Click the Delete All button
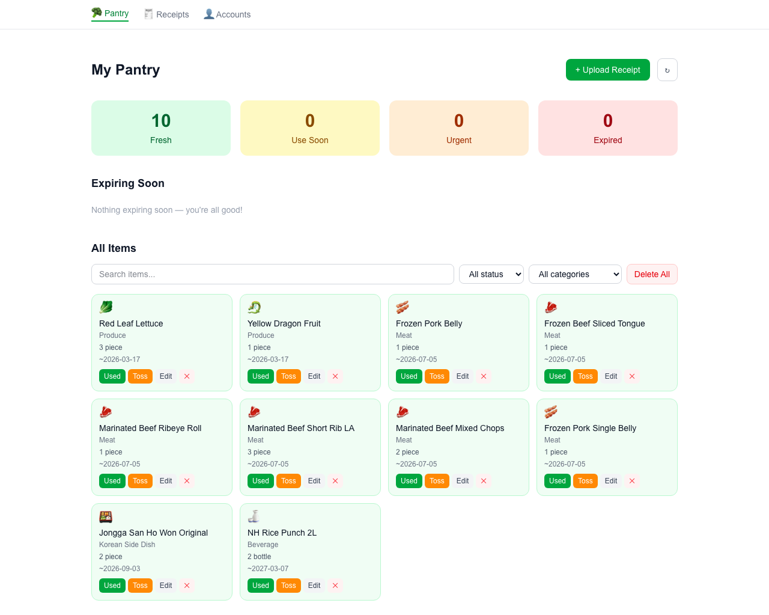Screen dimensions: 769x615 (652, 274)
